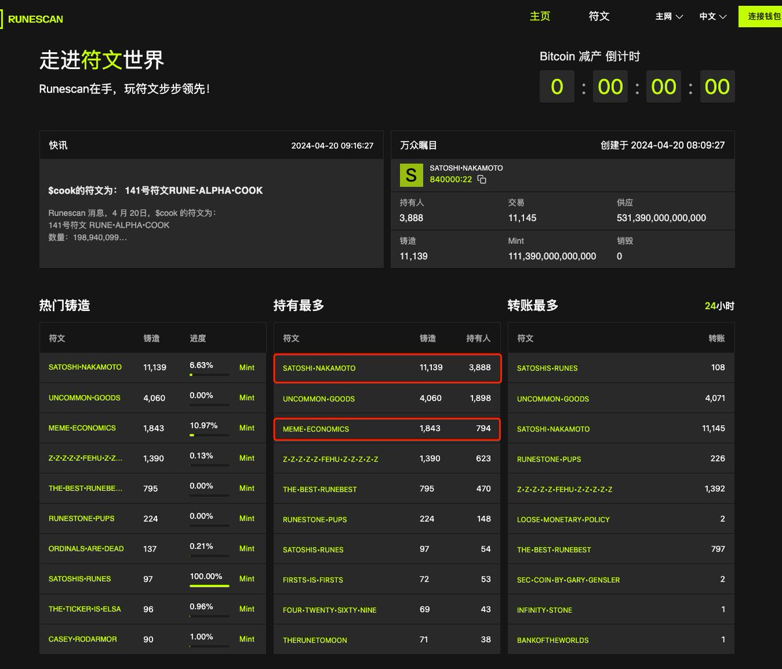Screen dimensions: 782x669
Task: Open SATOSHI•NAKAMOTO in 持有最多 list
Action: coord(319,368)
